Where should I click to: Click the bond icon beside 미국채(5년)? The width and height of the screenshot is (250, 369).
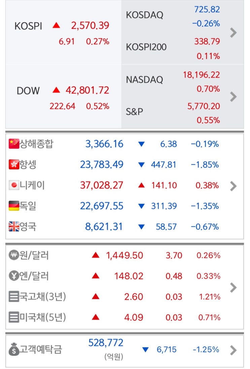pos(13,317)
